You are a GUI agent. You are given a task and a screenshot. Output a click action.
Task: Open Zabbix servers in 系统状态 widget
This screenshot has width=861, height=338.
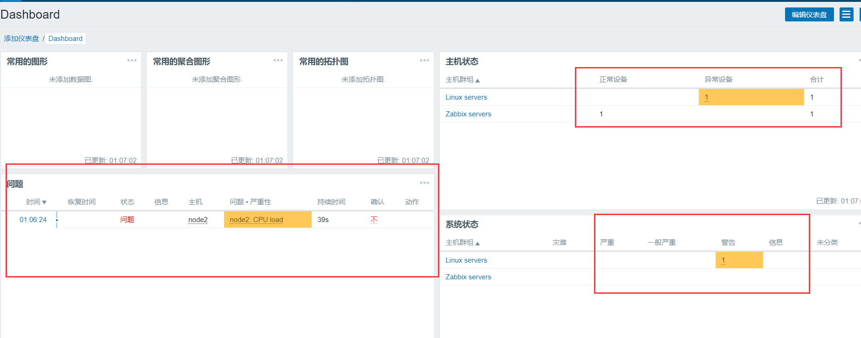tap(468, 277)
